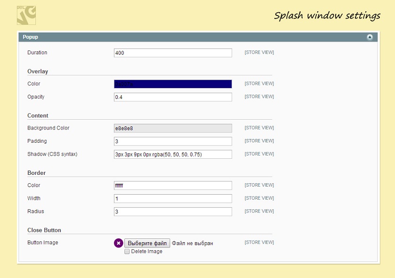
Task: Click the purple close button image icon
Action: pos(118,243)
